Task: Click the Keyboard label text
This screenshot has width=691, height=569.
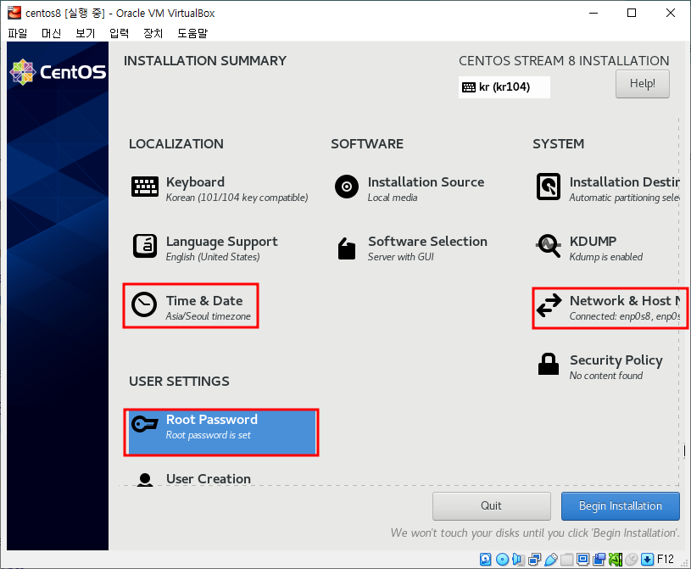Action: point(195,182)
